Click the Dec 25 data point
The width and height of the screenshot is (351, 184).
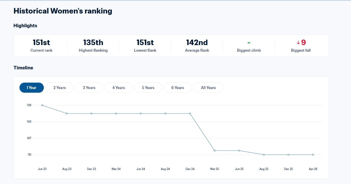click(288, 155)
